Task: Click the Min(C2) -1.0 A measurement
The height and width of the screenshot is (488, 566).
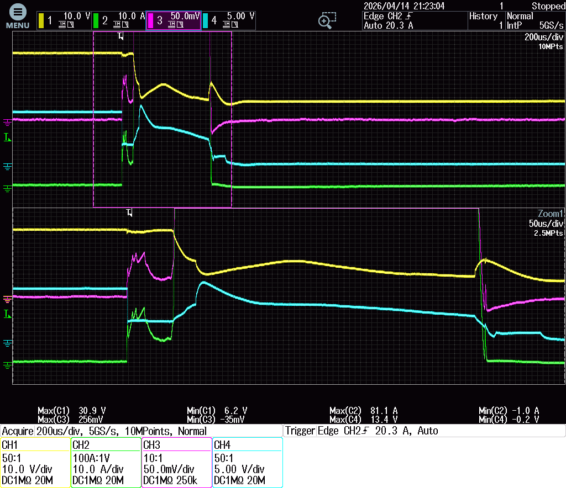Action: pyautogui.click(x=509, y=411)
